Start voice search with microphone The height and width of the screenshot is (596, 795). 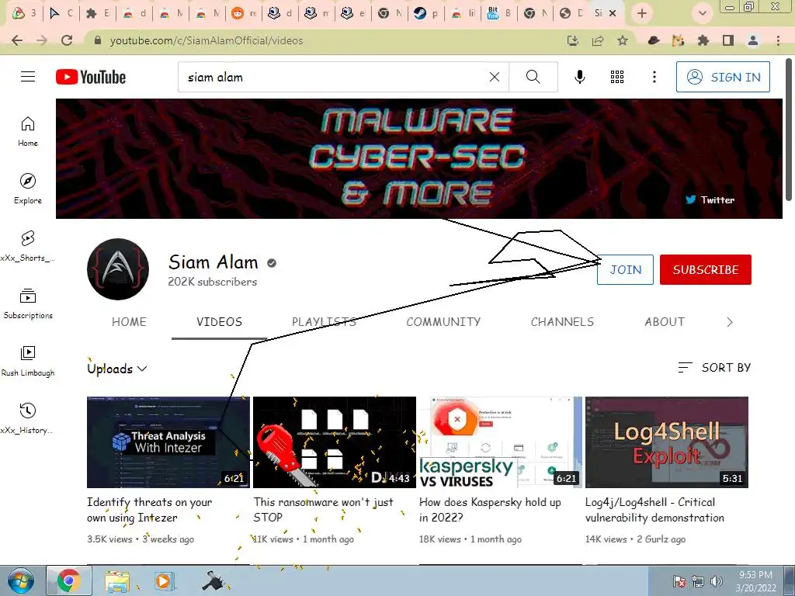coord(579,77)
